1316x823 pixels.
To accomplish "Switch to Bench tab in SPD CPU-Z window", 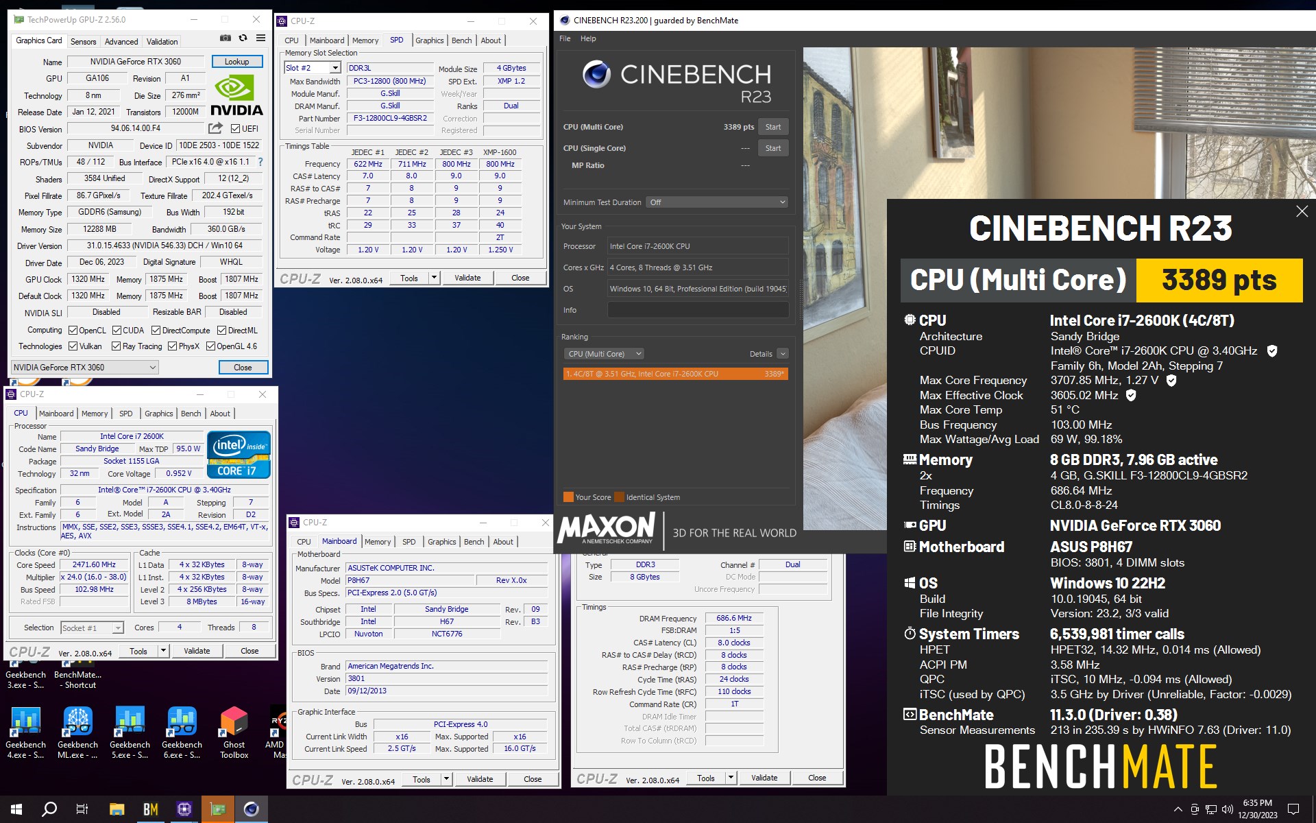I will 461,40.
